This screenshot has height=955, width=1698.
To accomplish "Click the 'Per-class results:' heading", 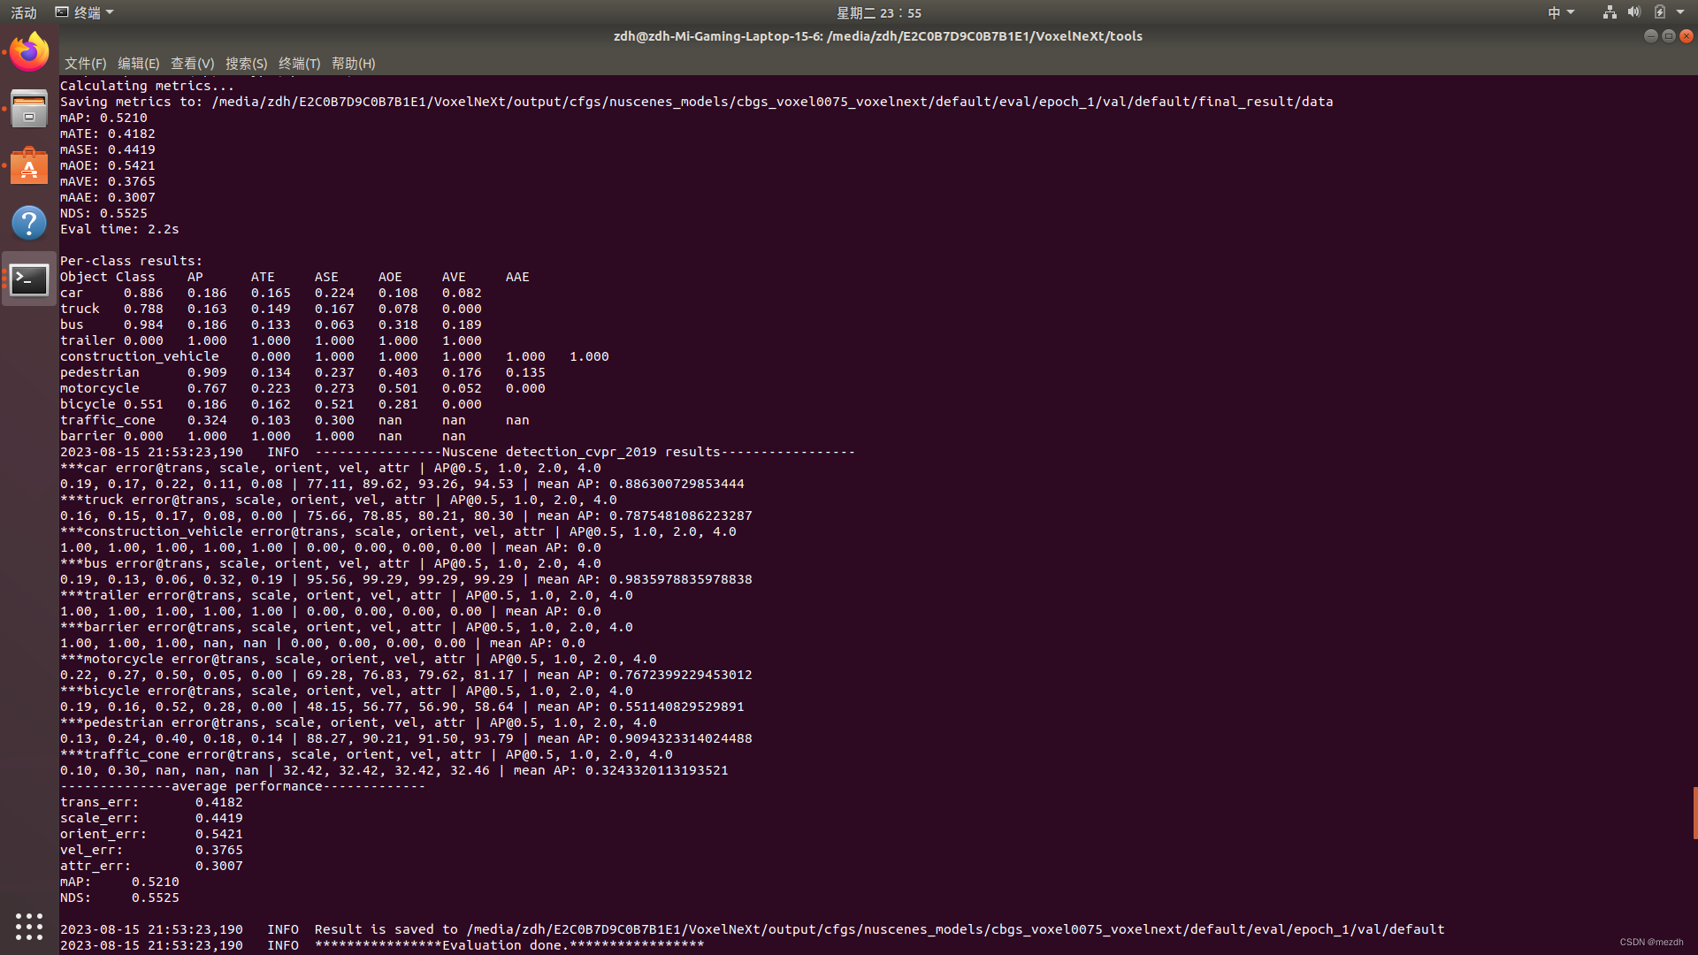I will [131, 261].
